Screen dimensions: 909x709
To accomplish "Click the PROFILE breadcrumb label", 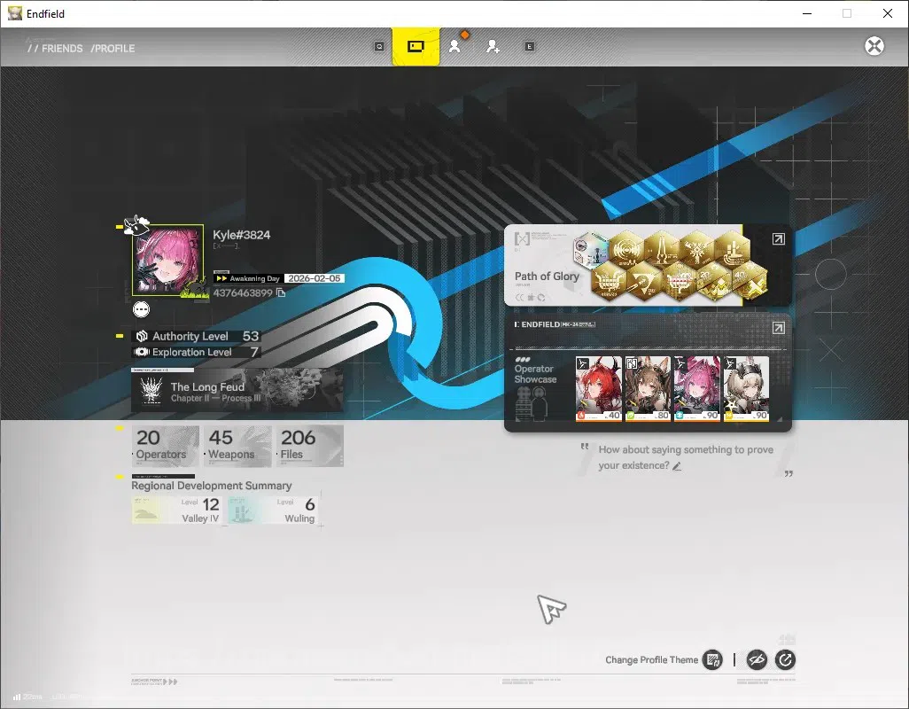I will pos(113,49).
